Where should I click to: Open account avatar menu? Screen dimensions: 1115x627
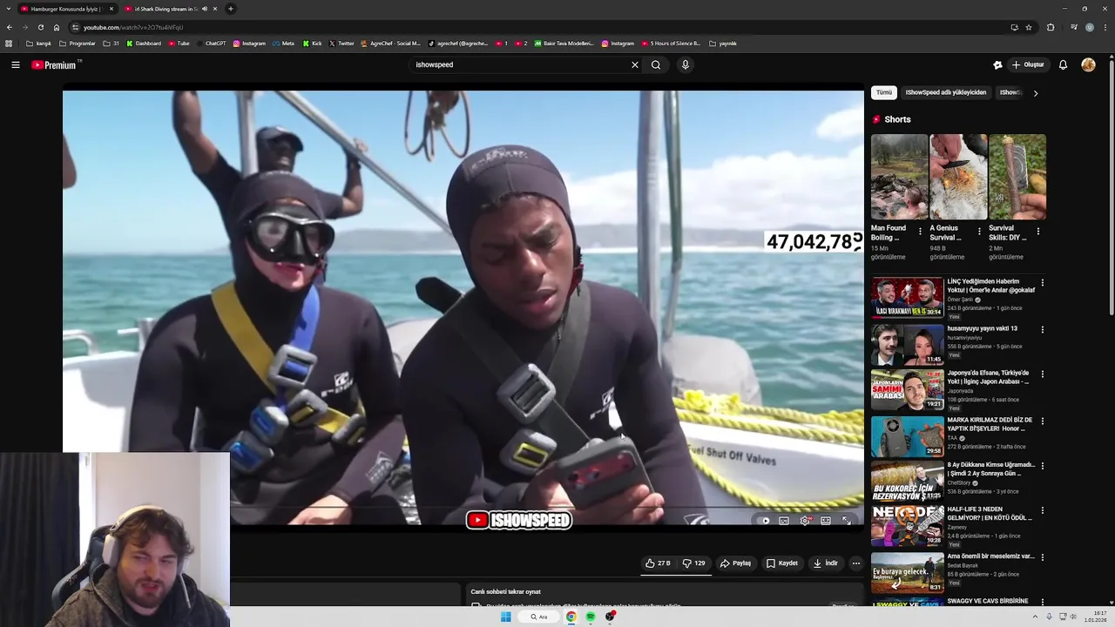click(1088, 64)
